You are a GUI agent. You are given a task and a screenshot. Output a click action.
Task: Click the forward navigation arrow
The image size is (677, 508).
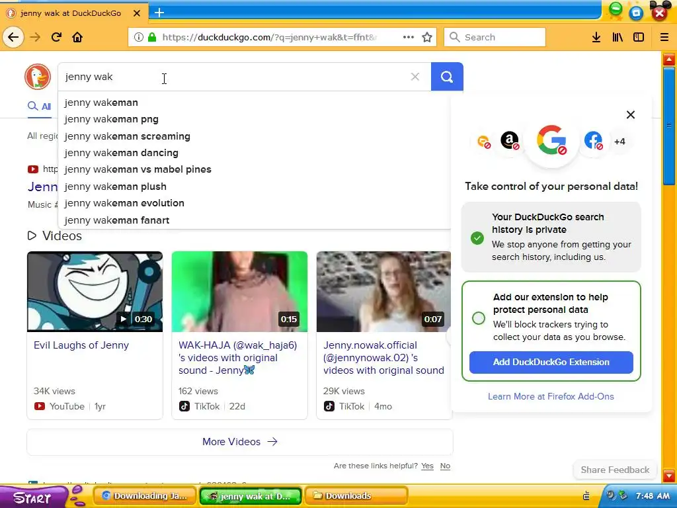35,37
